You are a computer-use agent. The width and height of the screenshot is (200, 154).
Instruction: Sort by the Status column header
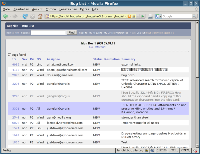tap(98, 59)
